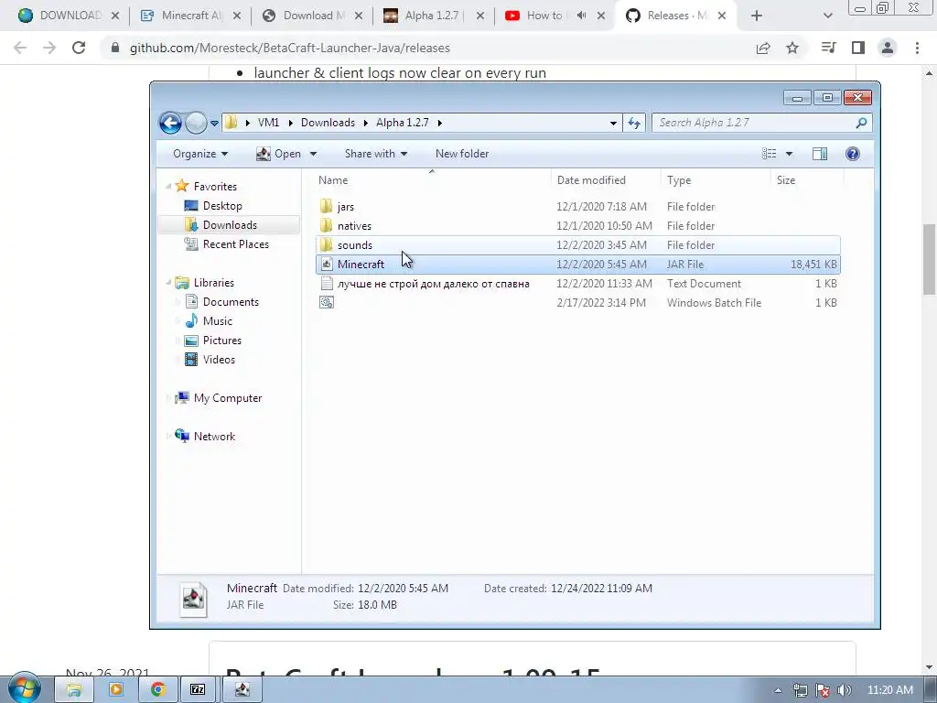The width and height of the screenshot is (937, 703).
Task: Click VM1 in the breadcrumb path
Action: tap(268, 123)
